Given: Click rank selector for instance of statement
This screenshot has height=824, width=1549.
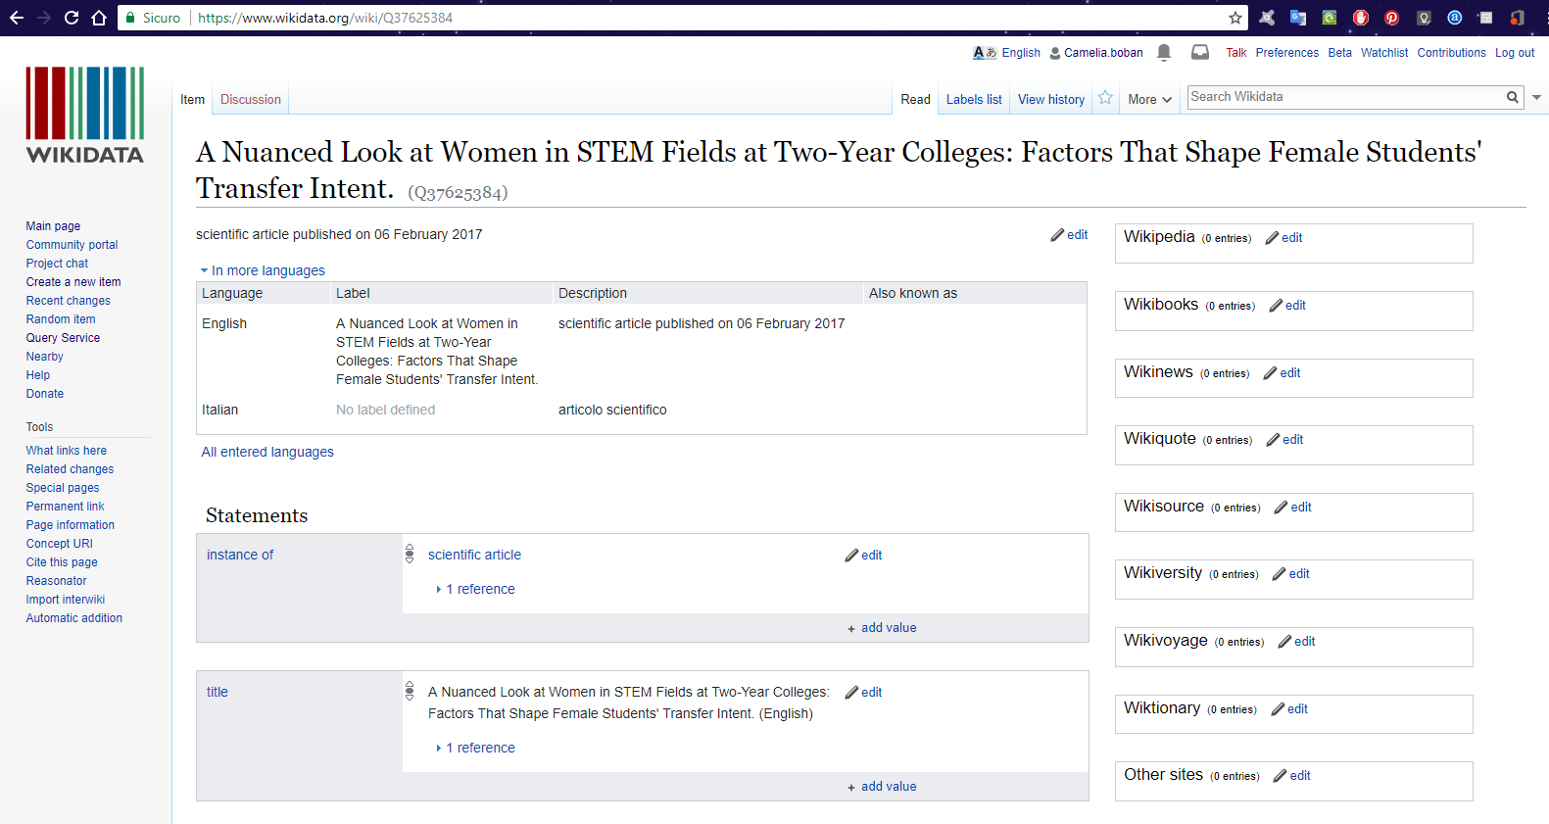Looking at the screenshot, I should [410, 555].
